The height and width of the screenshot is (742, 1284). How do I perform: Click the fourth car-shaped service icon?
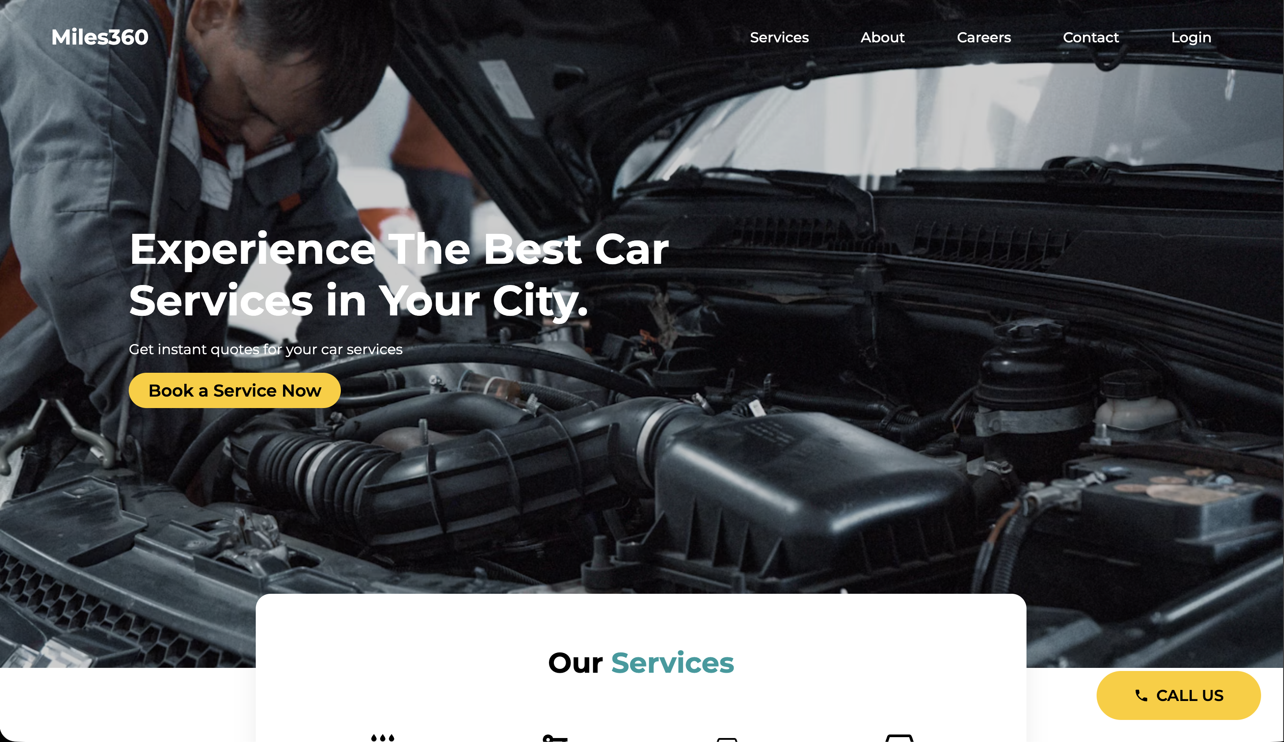point(900,738)
